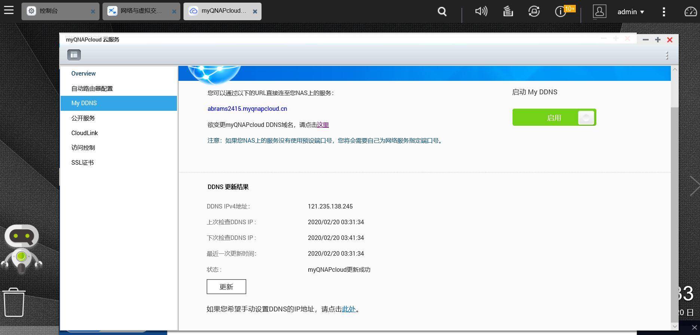The height and width of the screenshot is (335, 700).
Task: Select 公开服务 in the sidebar
Action: [x=119, y=118]
